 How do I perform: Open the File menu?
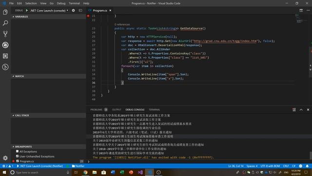[x=11, y=3]
